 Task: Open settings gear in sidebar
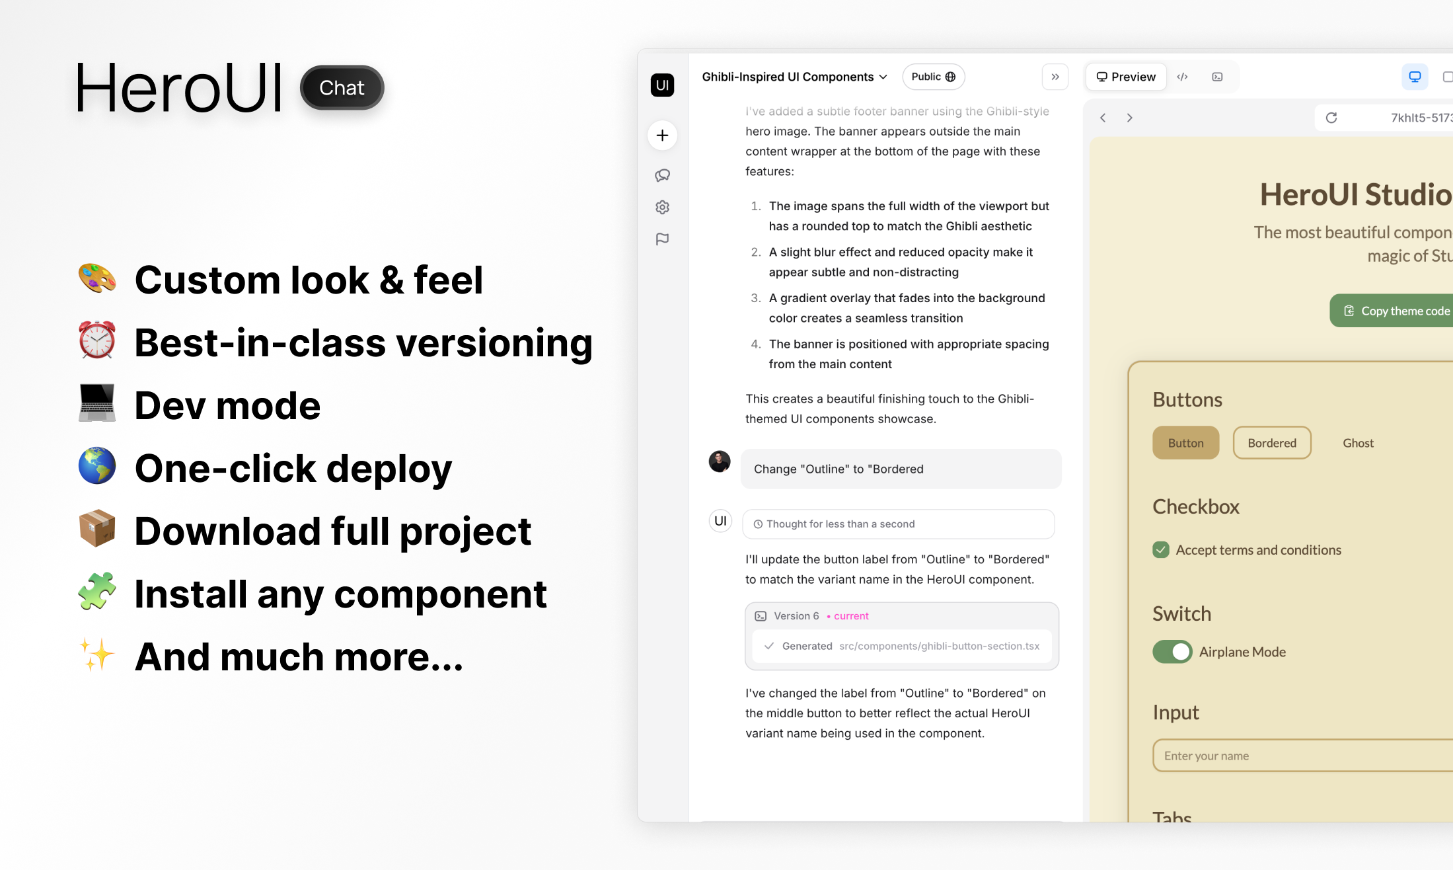pyautogui.click(x=662, y=207)
